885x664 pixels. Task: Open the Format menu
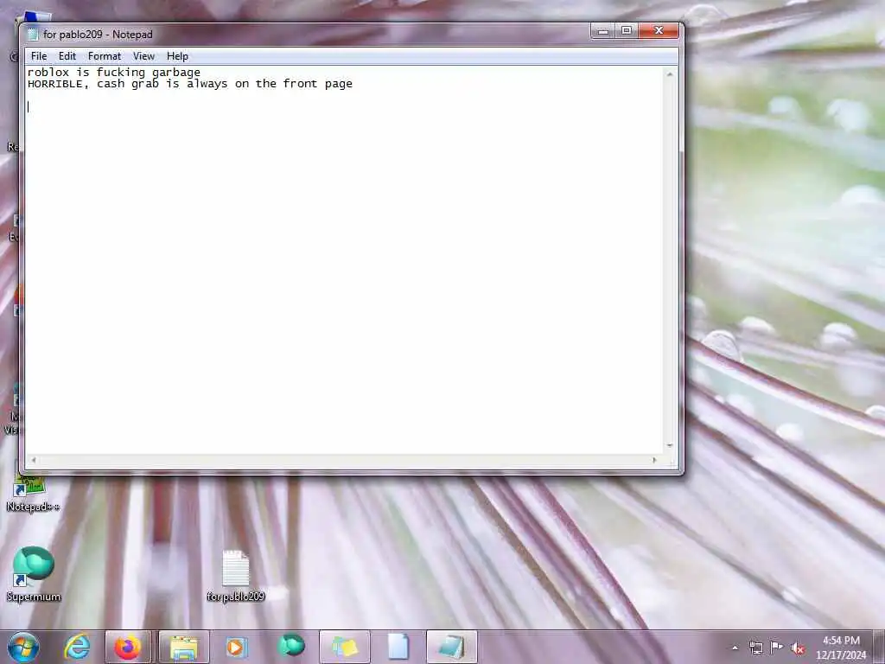coord(105,56)
